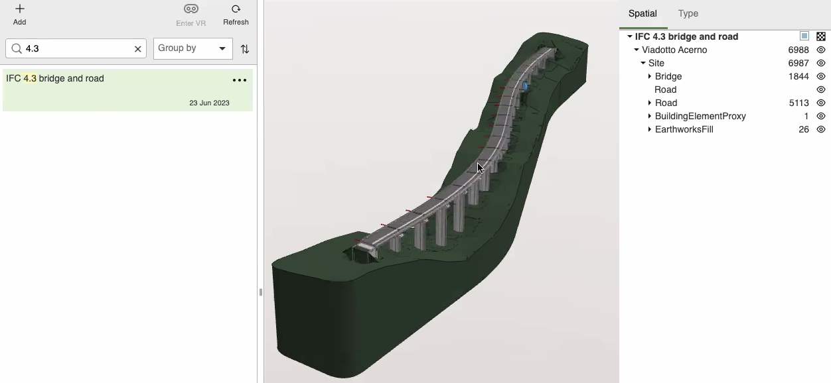This screenshot has height=383, width=831.
Task: Hide the Bridge elements
Action: click(821, 76)
